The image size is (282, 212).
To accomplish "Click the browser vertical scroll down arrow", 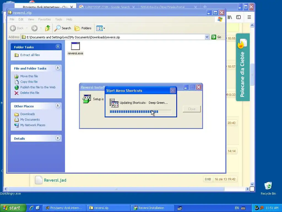I will point(252,184).
